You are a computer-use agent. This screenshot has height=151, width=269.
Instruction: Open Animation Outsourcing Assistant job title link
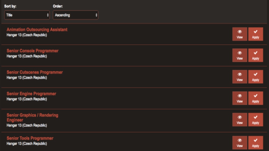37,30
